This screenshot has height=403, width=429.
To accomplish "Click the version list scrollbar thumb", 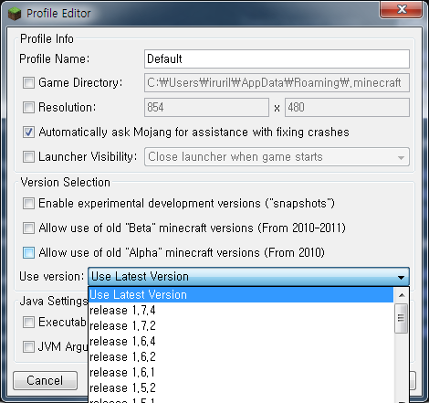I will coord(402,318).
